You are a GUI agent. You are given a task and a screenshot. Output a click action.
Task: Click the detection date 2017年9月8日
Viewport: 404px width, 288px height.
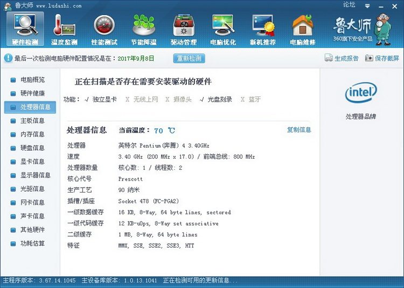(136, 58)
